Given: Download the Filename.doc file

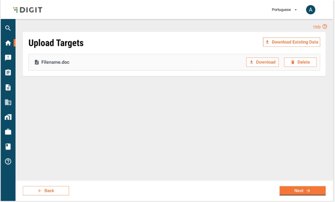Looking at the screenshot, I should click(262, 62).
